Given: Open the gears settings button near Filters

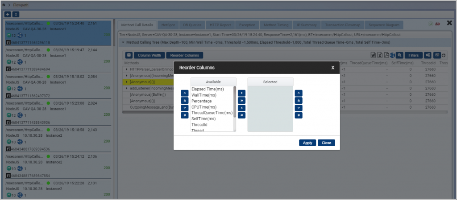Looking at the screenshot, I should [428, 55].
